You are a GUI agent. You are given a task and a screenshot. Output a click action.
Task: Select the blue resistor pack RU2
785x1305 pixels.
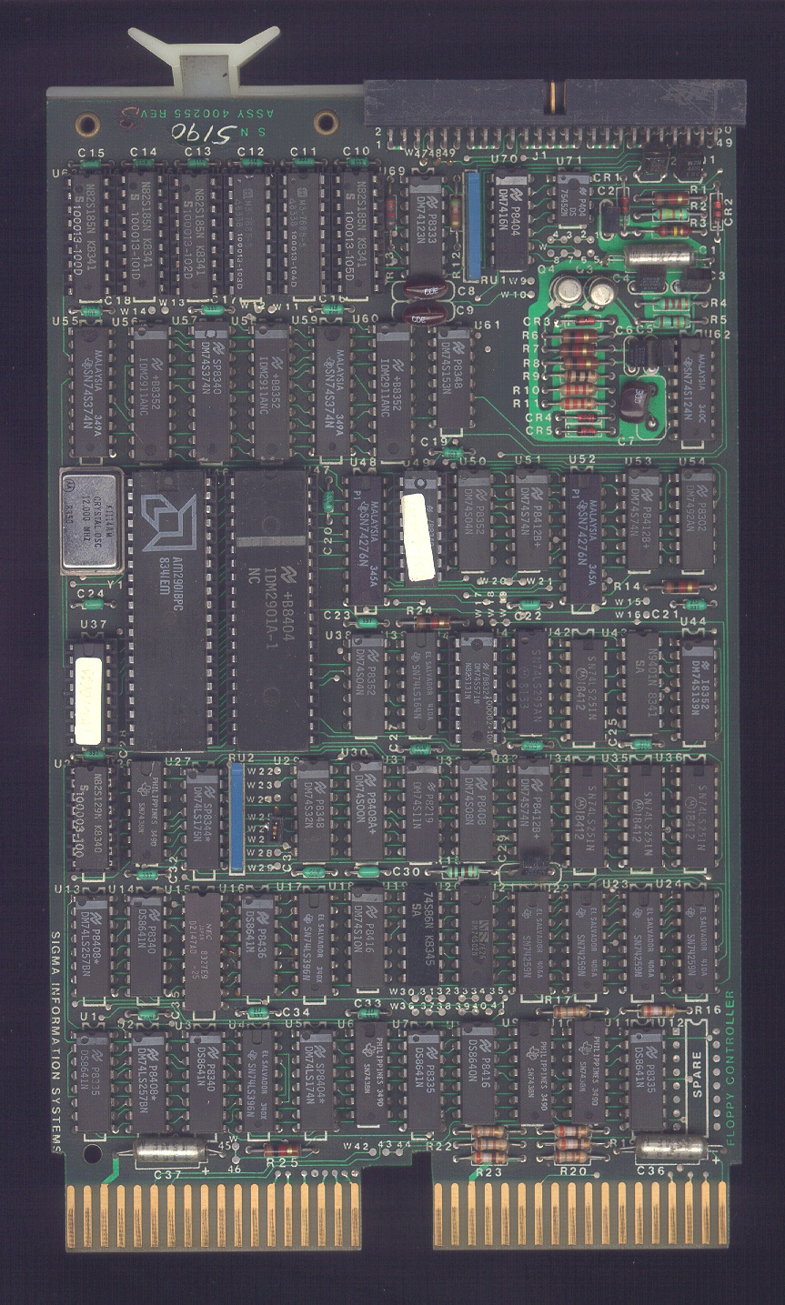point(237,814)
